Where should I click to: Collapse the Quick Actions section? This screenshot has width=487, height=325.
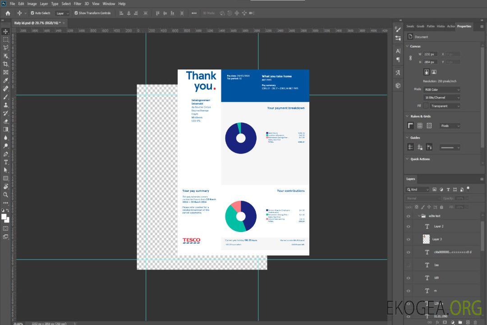click(407, 159)
